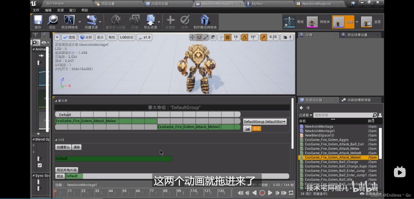The height and width of the screenshot is (199, 414).
Task: Open the 角色 character dropdown
Action: [x=112, y=37]
